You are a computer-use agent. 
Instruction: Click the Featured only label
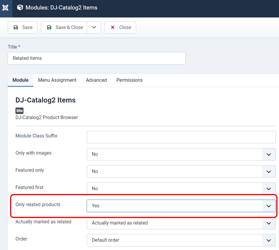[30, 170]
